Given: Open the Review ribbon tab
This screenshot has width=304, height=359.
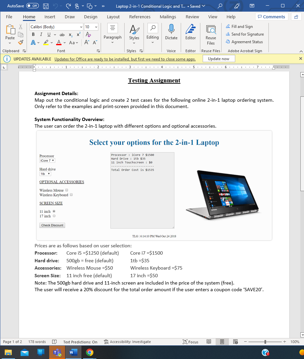Looking at the screenshot, I should pos(192,17).
